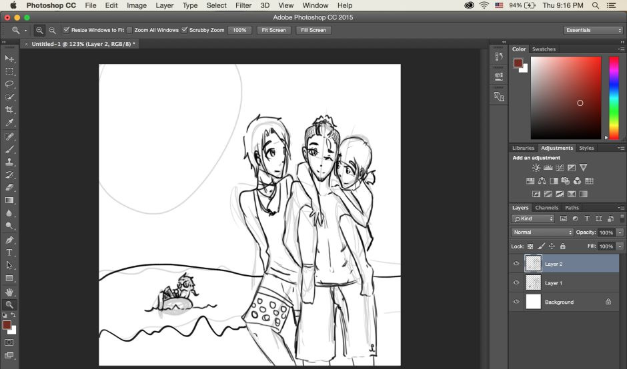Open the Filter menu
The image size is (627, 369).
point(243,5)
